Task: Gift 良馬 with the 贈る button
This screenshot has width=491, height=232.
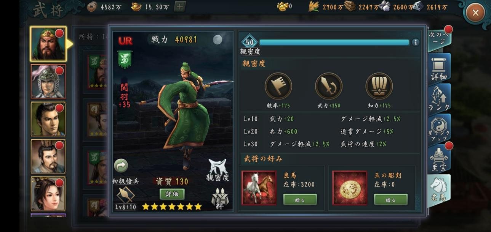Action: point(300,200)
